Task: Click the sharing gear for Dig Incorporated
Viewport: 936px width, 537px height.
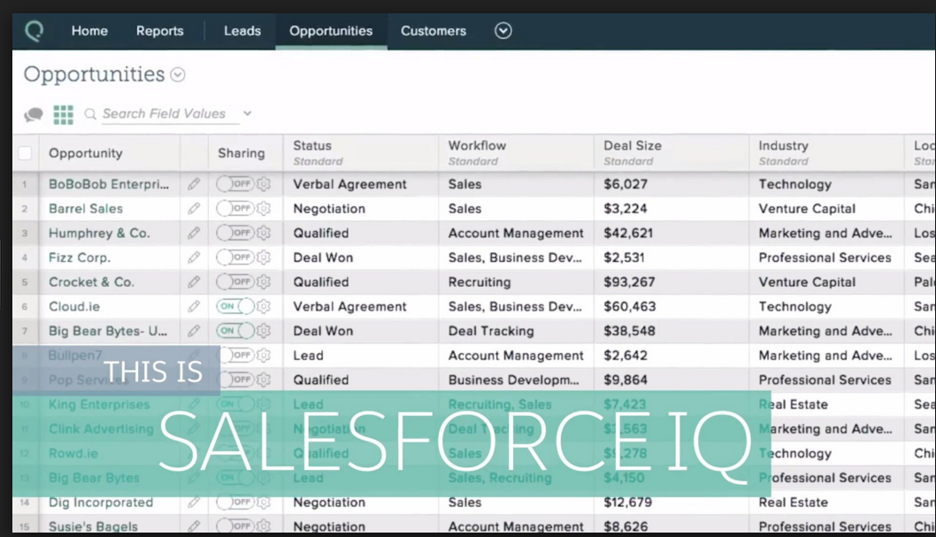Action: (x=264, y=502)
